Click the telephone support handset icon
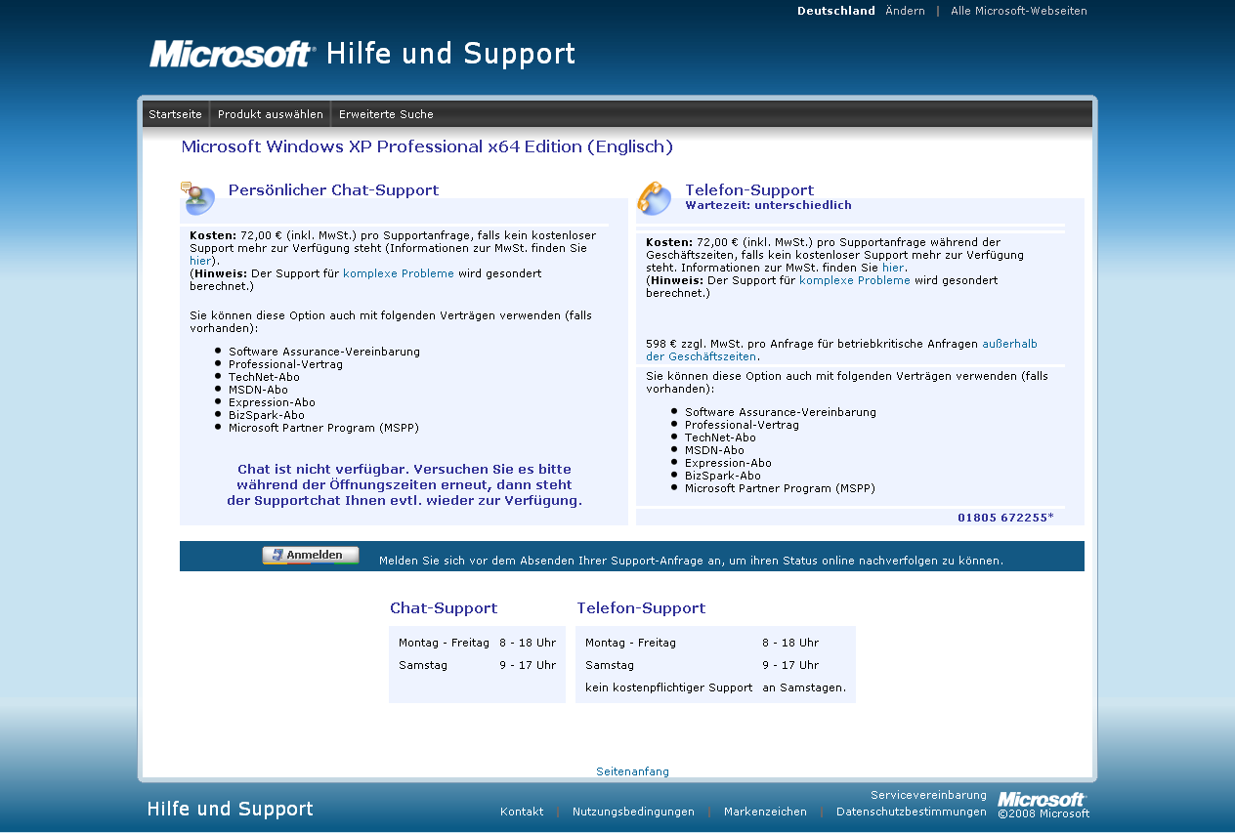1235x833 pixels. [655, 198]
